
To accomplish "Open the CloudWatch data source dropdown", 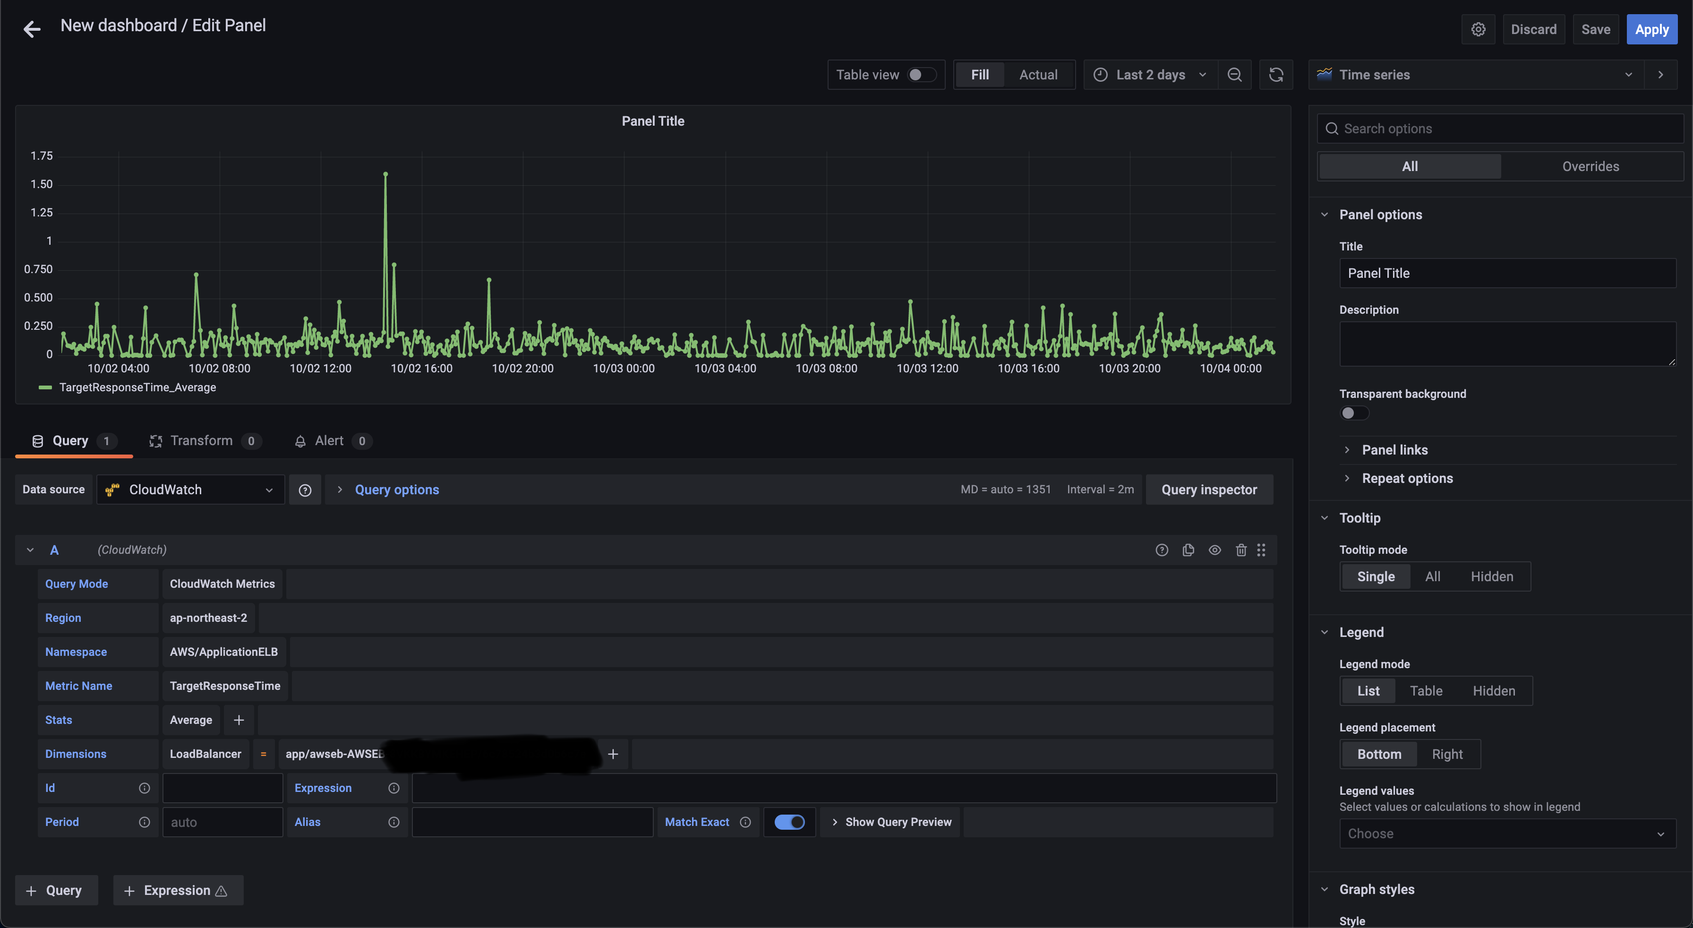I will coord(190,490).
